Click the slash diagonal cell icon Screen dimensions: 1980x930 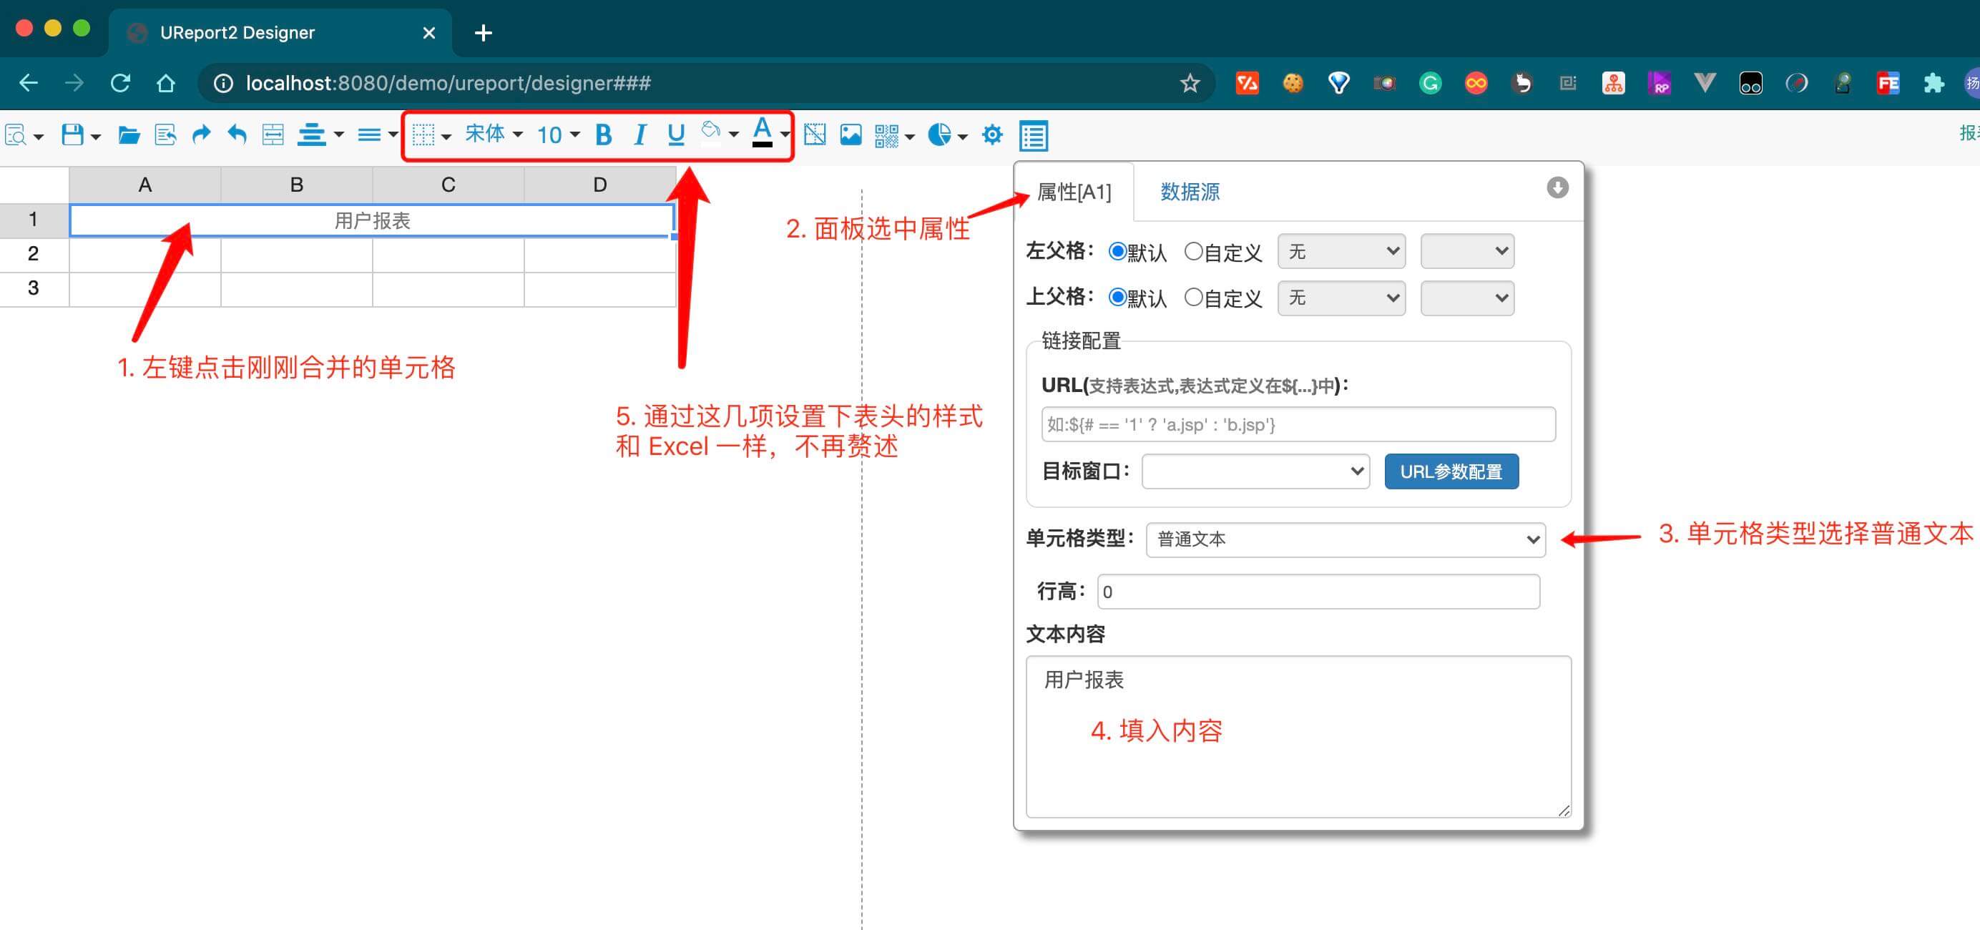click(x=814, y=135)
